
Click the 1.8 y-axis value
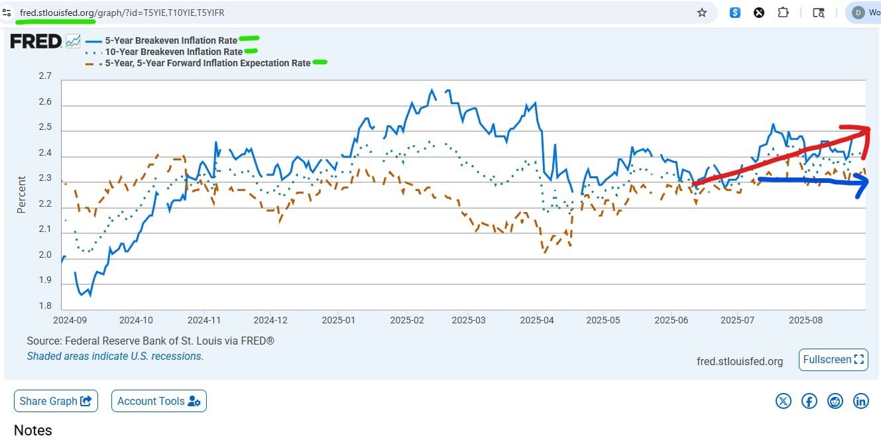[x=45, y=305]
